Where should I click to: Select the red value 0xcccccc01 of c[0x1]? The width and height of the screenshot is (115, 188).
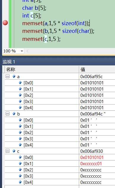91,164
